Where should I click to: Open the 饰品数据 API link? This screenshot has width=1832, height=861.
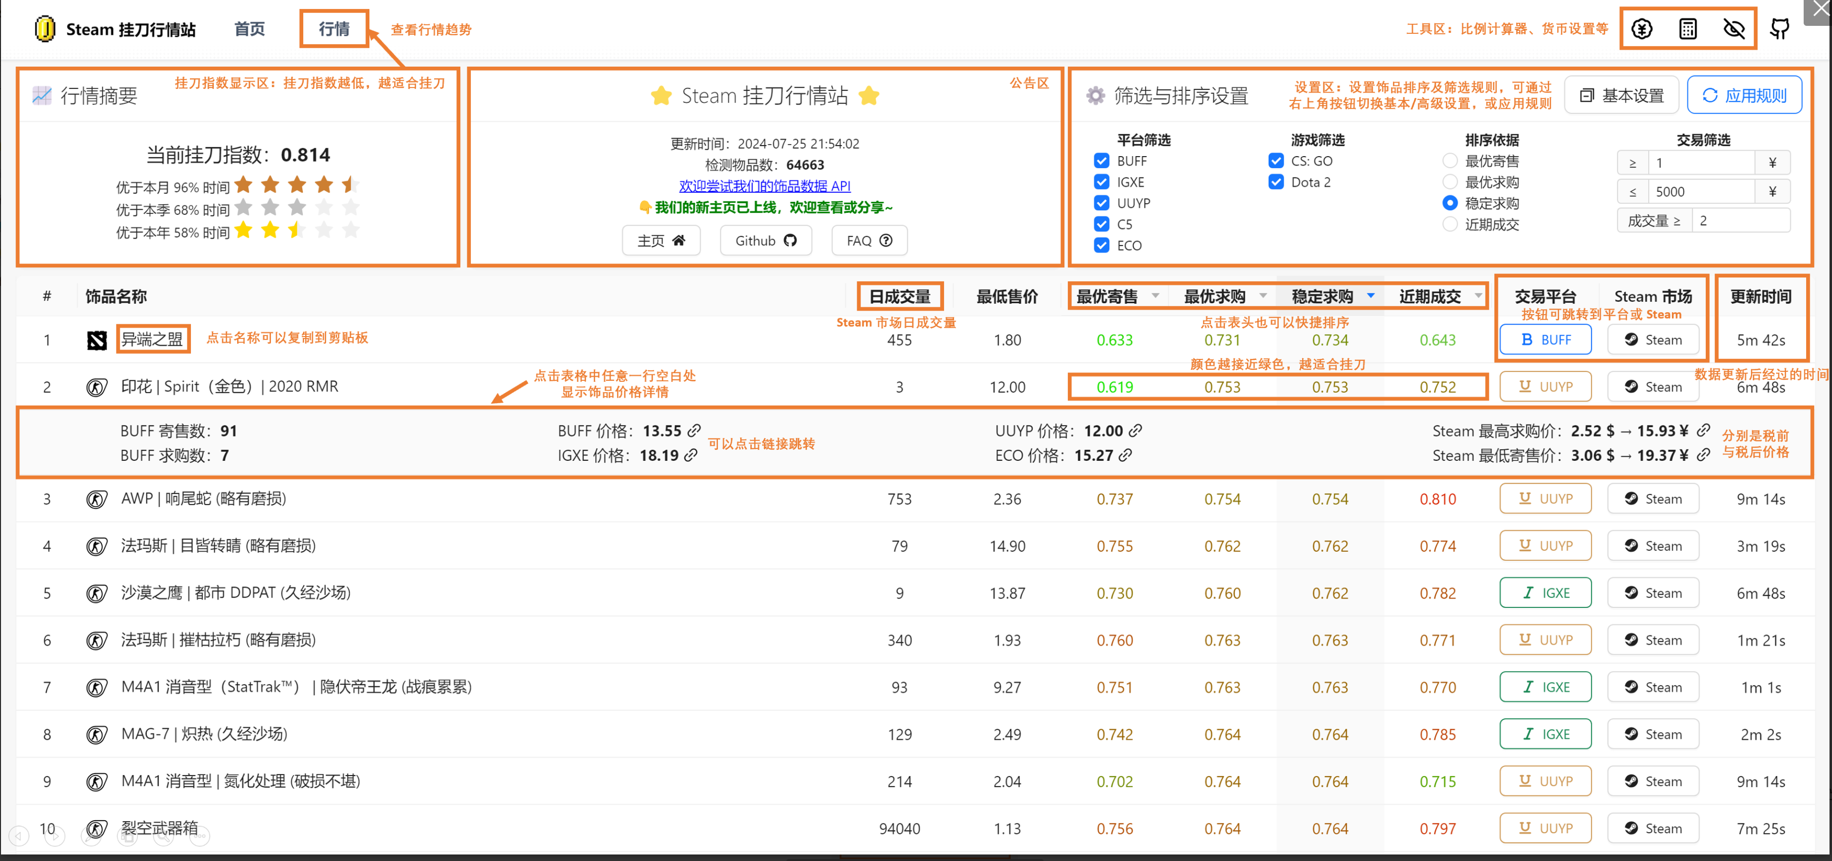click(765, 185)
